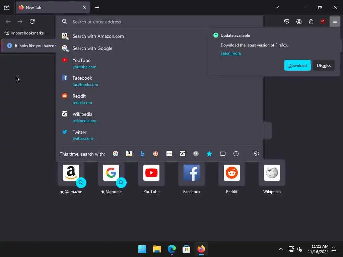Close the New Tab tab
Viewport: 343px width, 257px height.
point(84,8)
